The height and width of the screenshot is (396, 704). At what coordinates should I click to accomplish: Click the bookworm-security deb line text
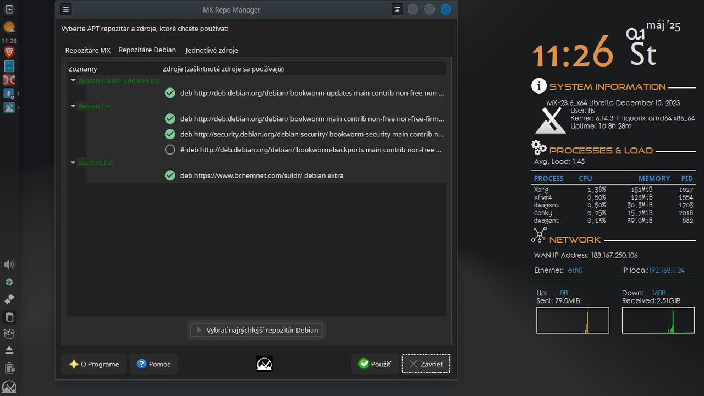pyautogui.click(x=312, y=134)
